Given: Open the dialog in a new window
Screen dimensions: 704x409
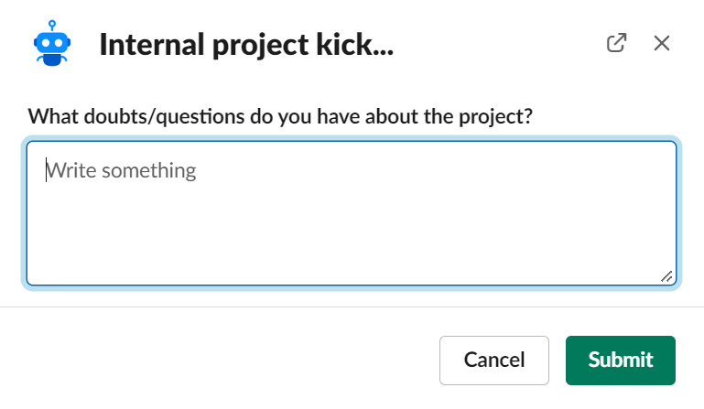Looking at the screenshot, I should click(616, 43).
